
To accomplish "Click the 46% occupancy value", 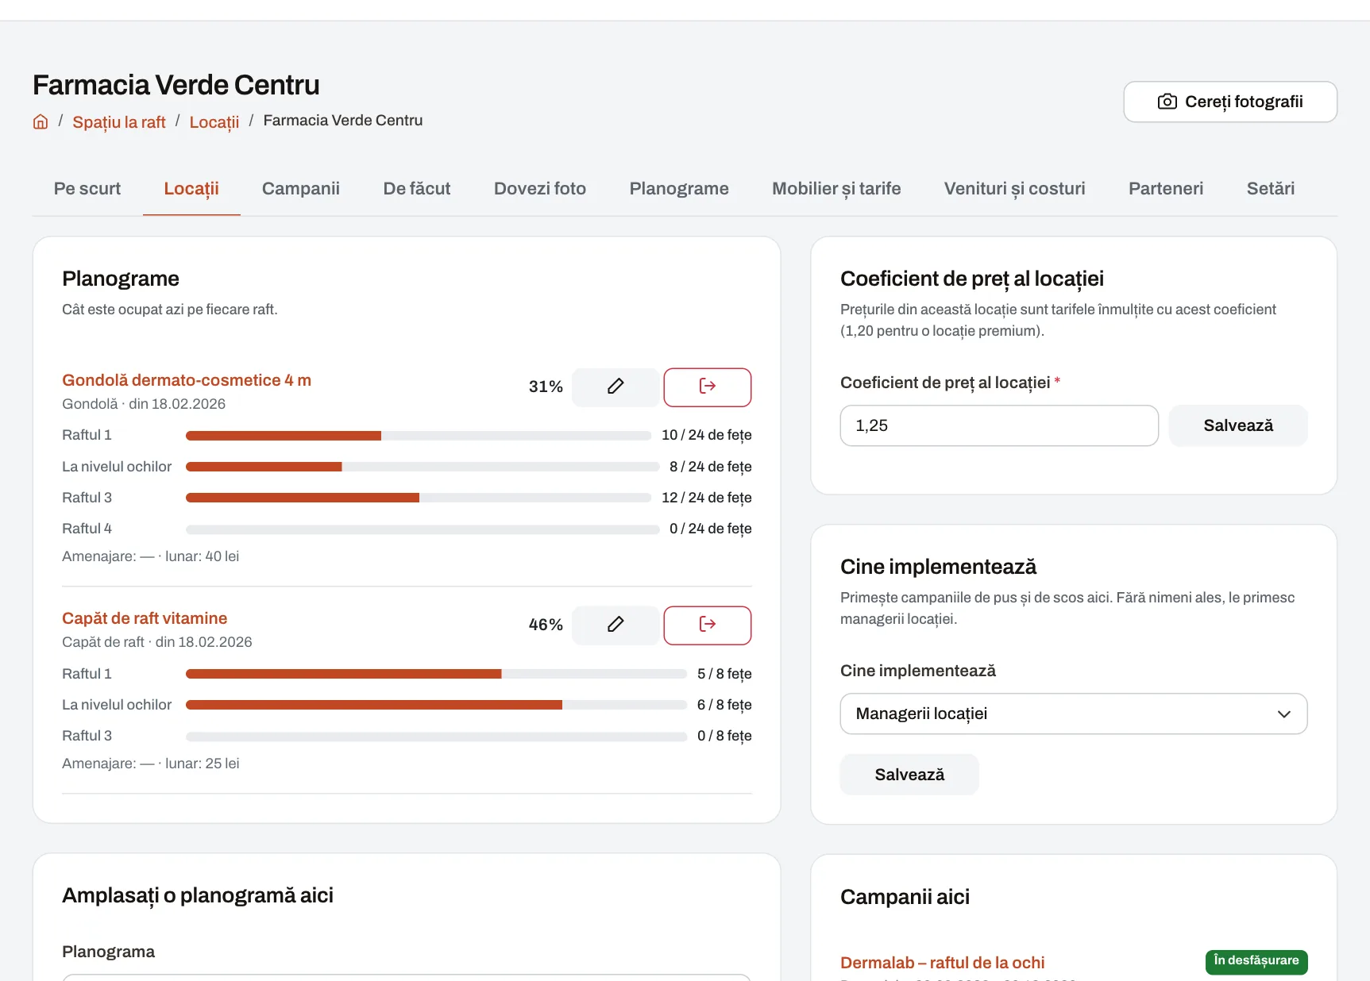I will pyautogui.click(x=546, y=625).
